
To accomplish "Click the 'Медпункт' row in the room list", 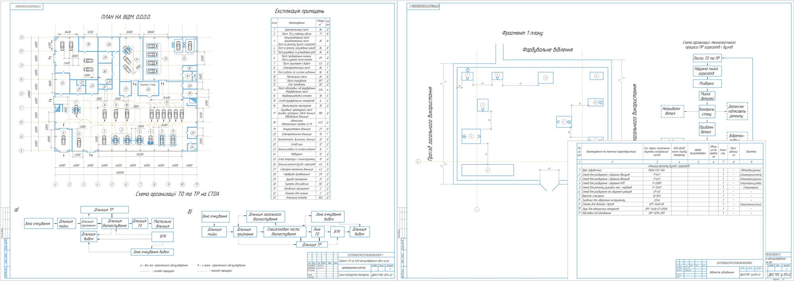I will tap(300, 154).
